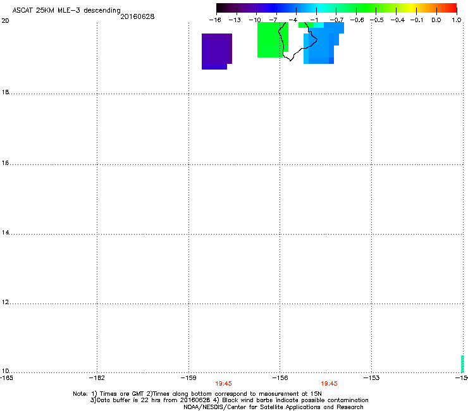Click the longitude label -156

pyautogui.click(x=280, y=378)
